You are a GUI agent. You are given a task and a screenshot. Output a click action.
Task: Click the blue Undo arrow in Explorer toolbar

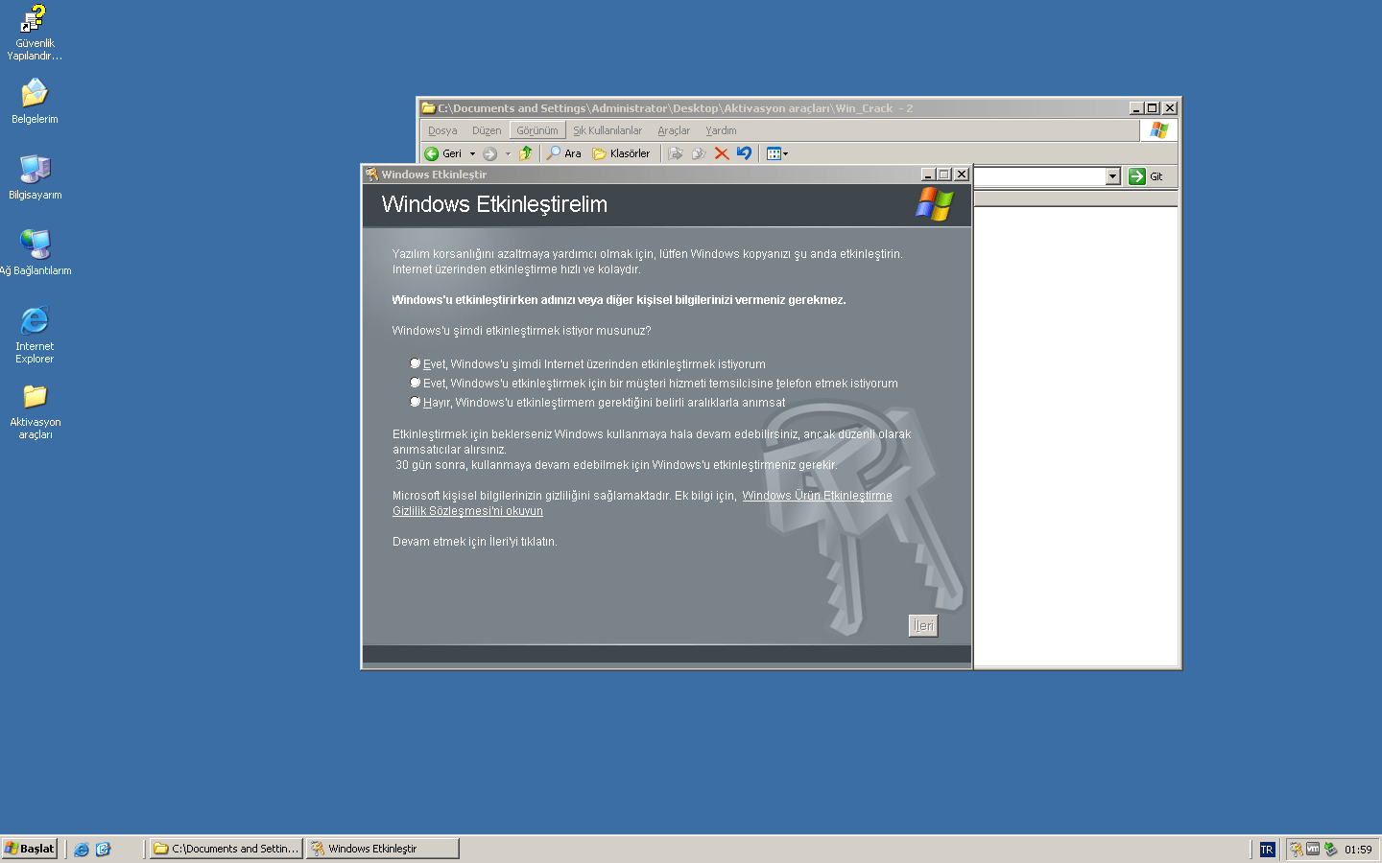745,153
